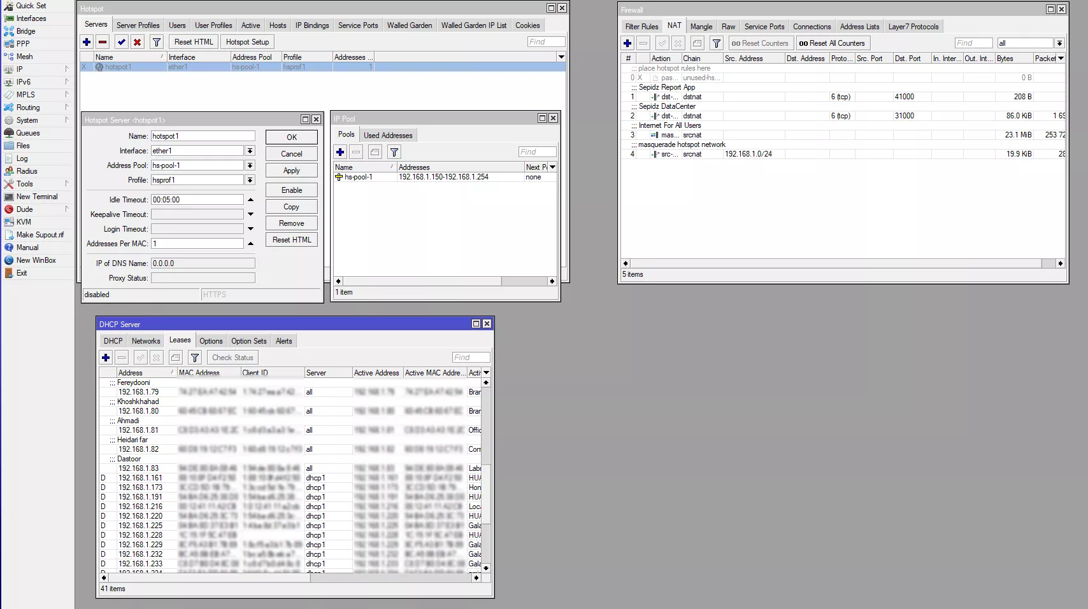Open comment icon in Firewall toolbar

pyautogui.click(x=698, y=43)
